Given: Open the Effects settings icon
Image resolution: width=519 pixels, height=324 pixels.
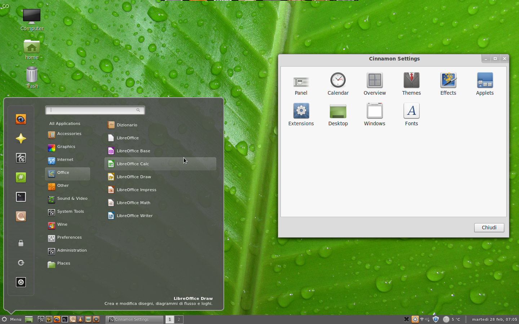Looking at the screenshot, I should point(448,80).
